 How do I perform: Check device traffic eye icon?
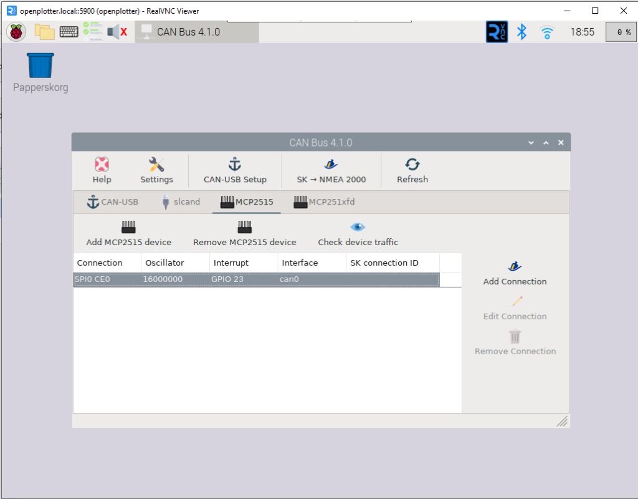(x=358, y=233)
